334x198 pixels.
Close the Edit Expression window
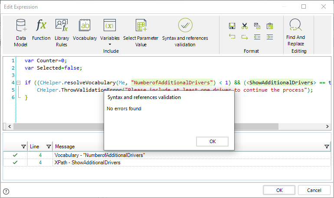324,6
